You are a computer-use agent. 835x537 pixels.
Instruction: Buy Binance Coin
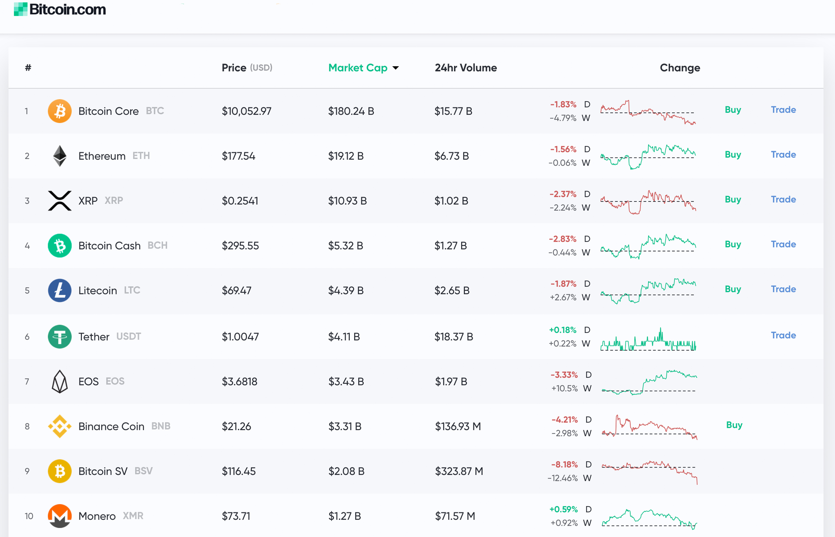(x=734, y=425)
